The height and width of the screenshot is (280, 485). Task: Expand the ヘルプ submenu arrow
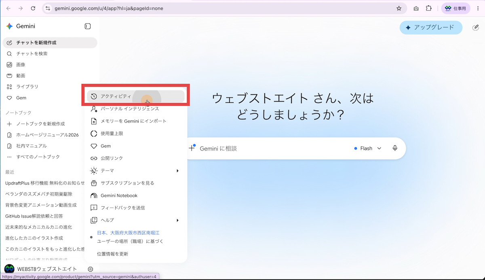pyautogui.click(x=177, y=220)
